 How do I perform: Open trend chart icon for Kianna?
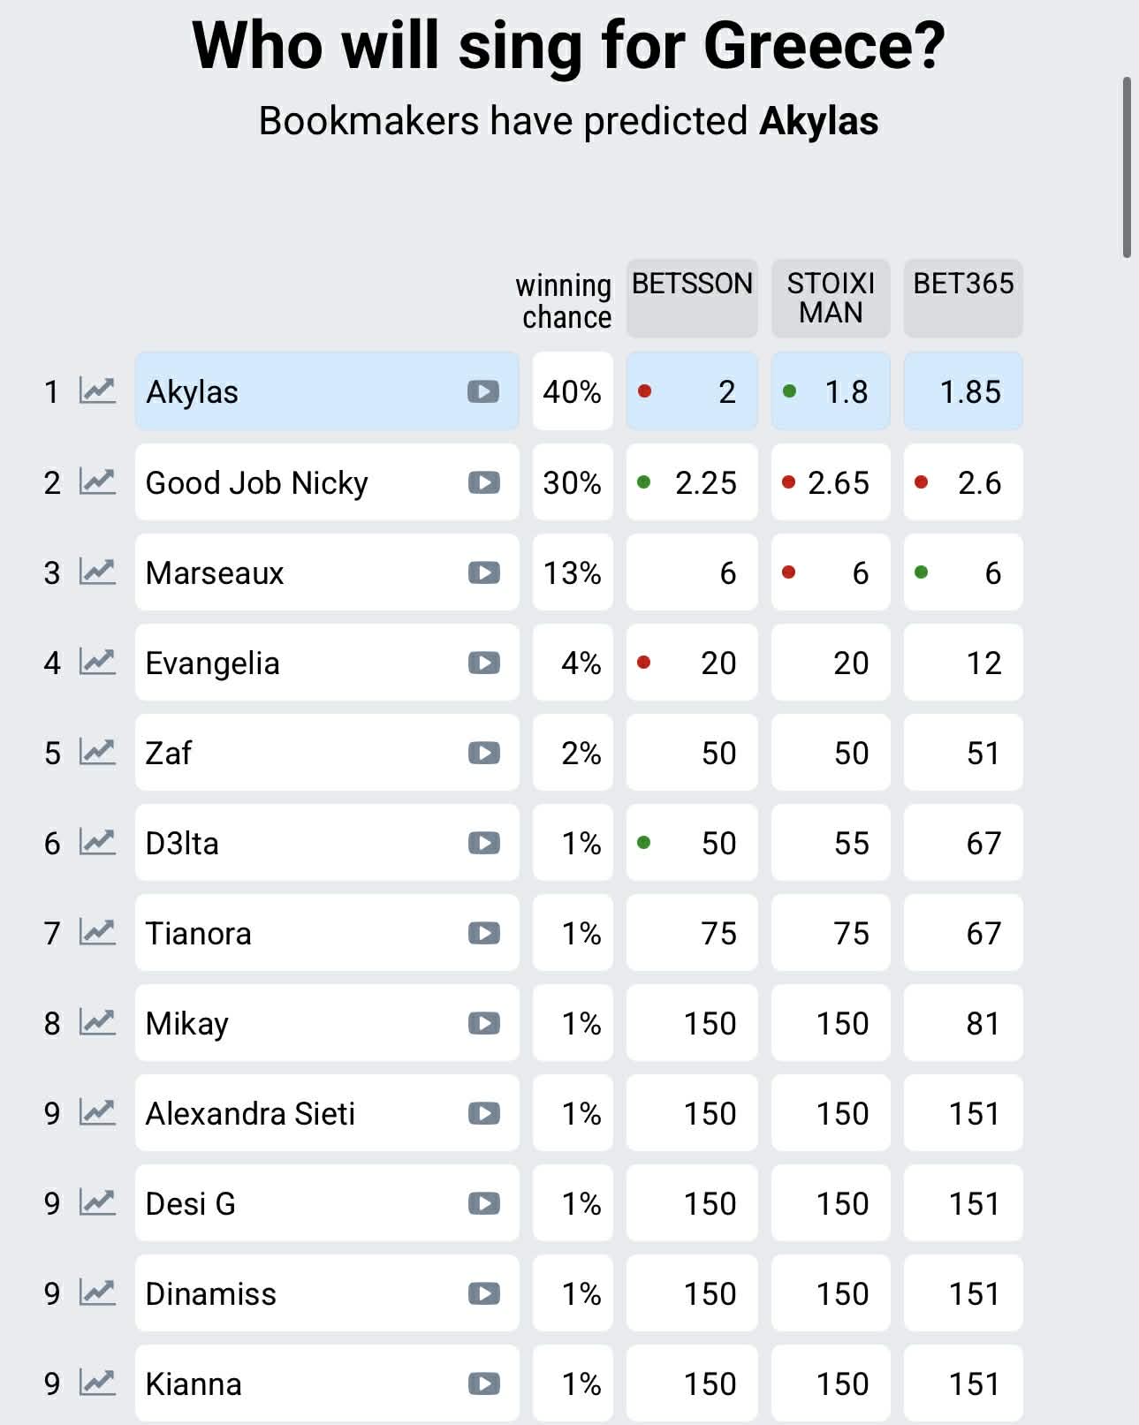click(x=97, y=1383)
